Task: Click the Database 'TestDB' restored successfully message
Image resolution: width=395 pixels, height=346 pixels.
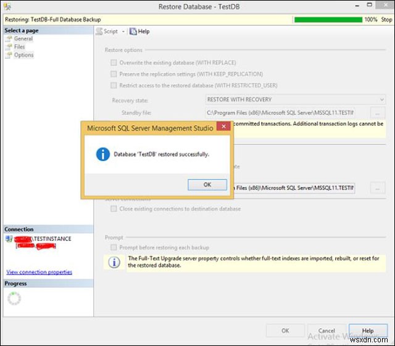Action: click(x=161, y=154)
